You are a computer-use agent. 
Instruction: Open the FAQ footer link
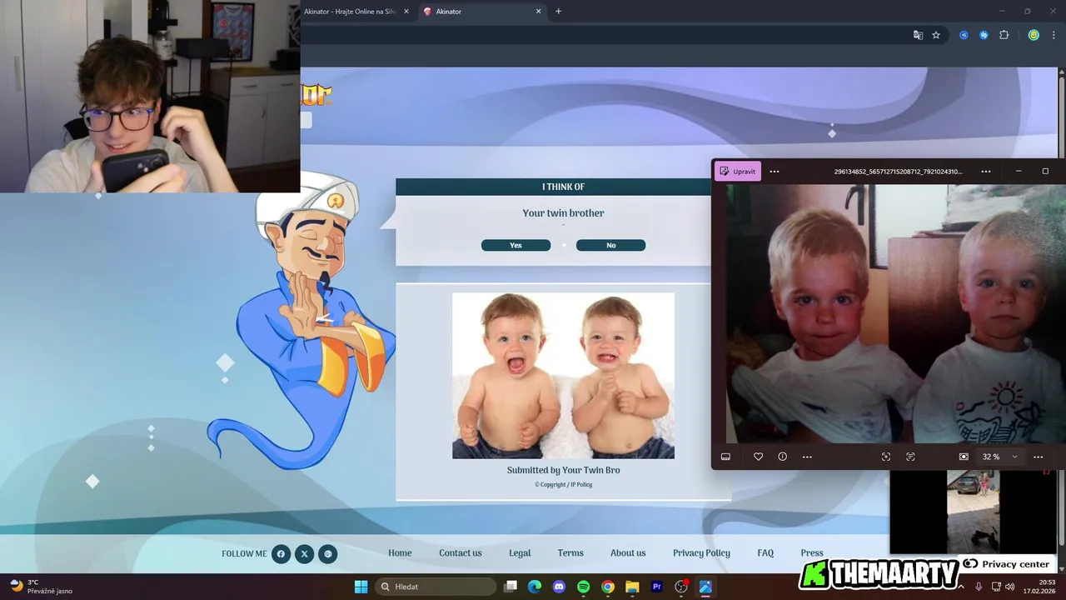(x=765, y=553)
